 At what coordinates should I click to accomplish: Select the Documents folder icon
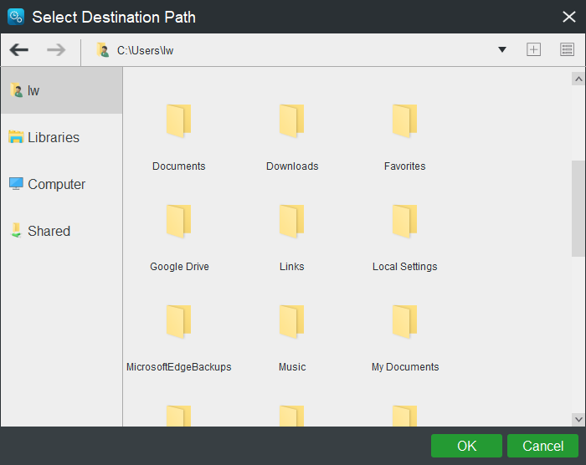[178, 121]
